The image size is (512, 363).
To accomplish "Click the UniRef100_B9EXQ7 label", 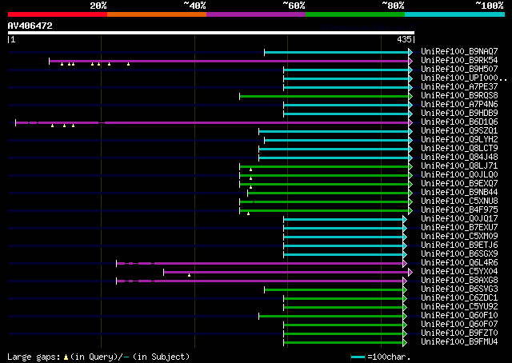I will tap(459, 184).
